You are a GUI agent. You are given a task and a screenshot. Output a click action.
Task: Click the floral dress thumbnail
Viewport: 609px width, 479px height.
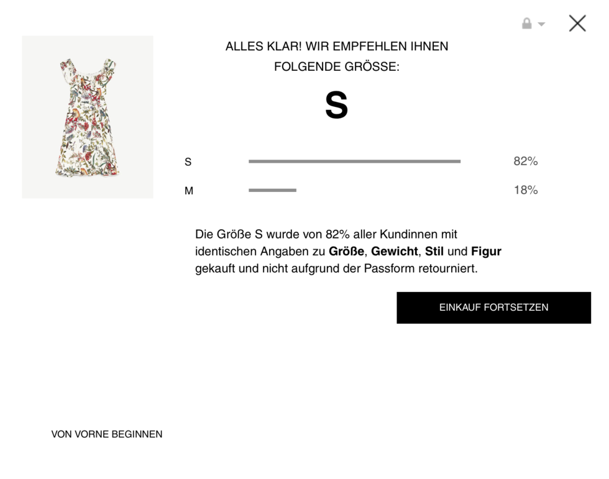tap(88, 117)
